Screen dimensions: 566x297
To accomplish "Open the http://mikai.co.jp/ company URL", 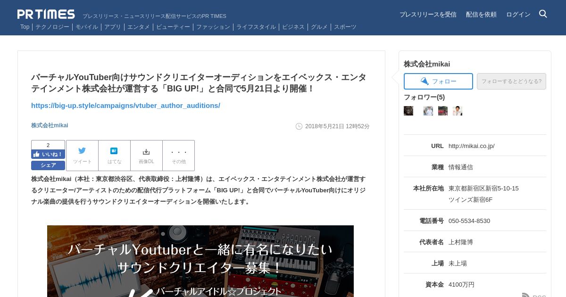I will 472,146.
